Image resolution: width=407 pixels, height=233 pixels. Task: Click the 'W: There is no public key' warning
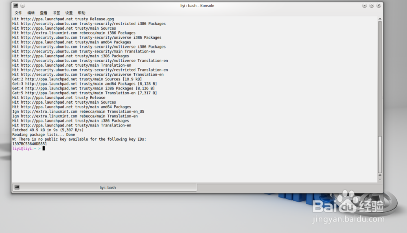(79, 139)
